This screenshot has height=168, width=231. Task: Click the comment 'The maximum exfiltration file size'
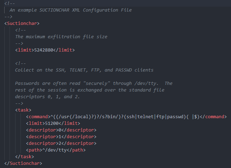point(61,37)
